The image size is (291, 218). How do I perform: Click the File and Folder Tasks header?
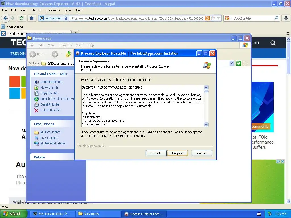coord(52,74)
